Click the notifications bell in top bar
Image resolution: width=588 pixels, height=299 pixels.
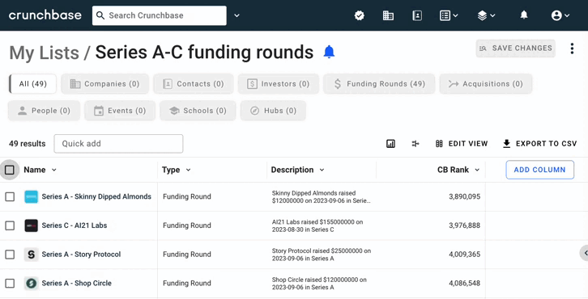tap(524, 15)
